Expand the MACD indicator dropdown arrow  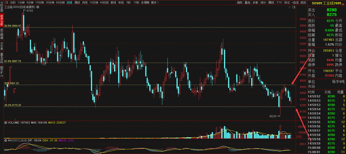[5, 140]
